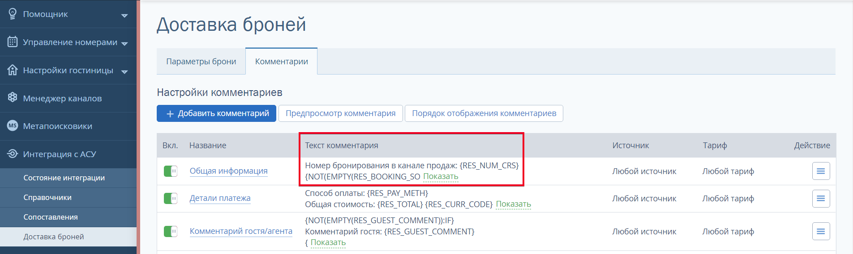Click the lightbulb icon beside Помощник
This screenshot has height=254, width=853.
[13, 14]
